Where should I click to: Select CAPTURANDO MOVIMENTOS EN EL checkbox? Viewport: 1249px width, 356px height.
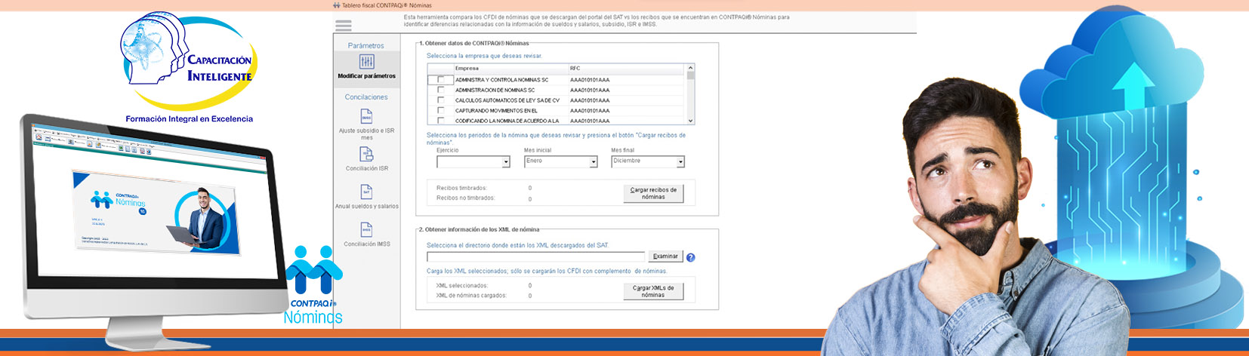pyautogui.click(x=441, y=110)
